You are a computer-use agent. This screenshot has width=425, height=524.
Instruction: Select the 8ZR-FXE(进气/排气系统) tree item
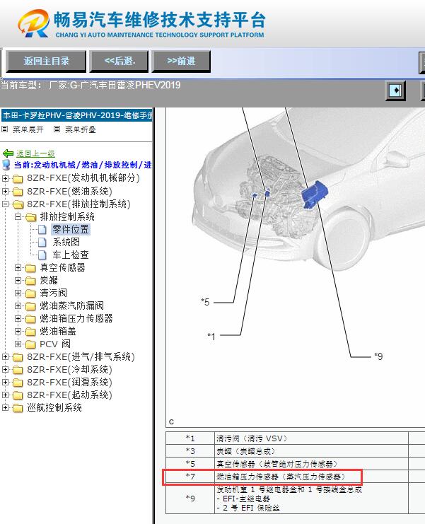(x=81, y=356)
